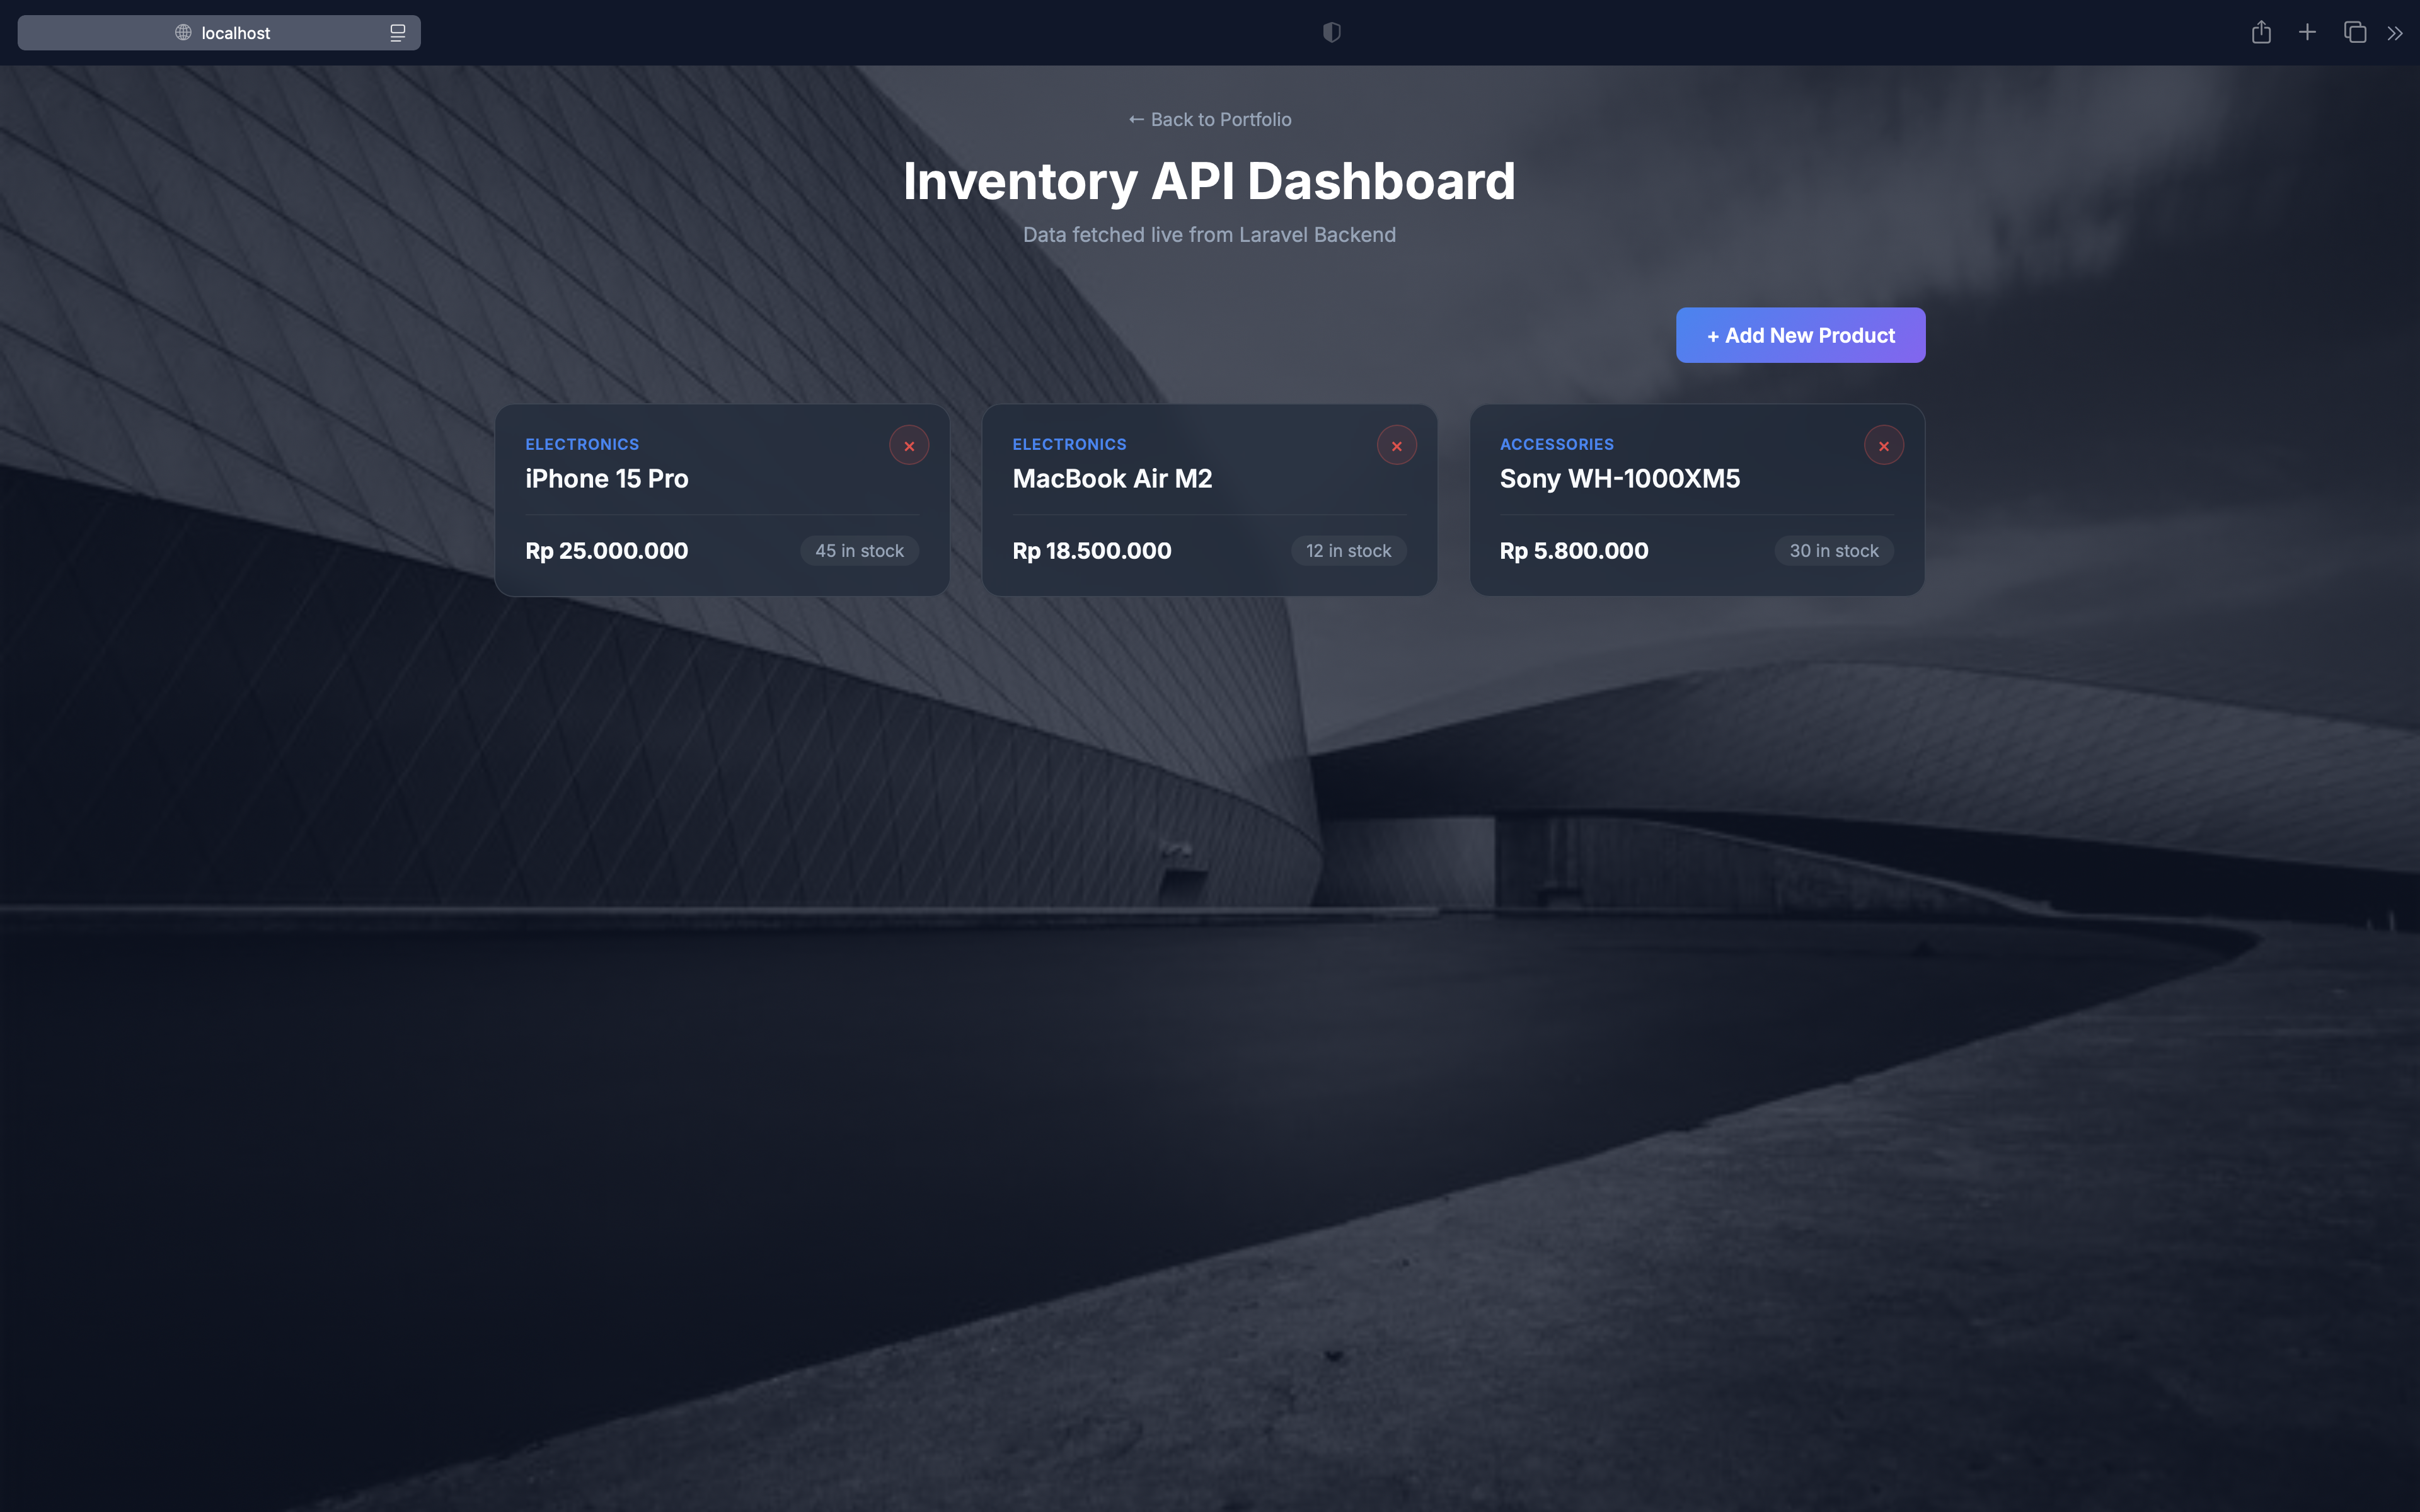Screen dimensions: 2420x1512
Task: Click the Add New Product button
Action: (x=1800, y=335)
